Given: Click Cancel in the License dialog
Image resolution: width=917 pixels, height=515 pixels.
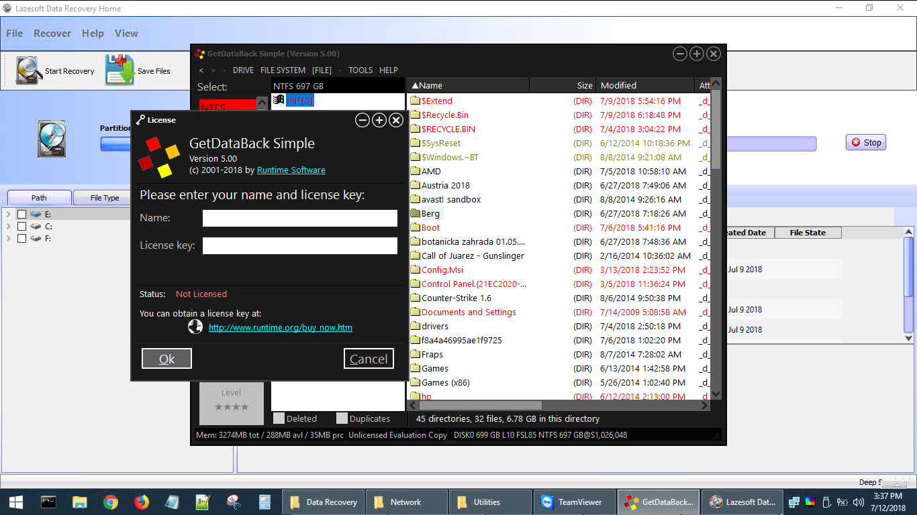Looking at the screenshot, I should pyautogui.click(x=369, y=359).
